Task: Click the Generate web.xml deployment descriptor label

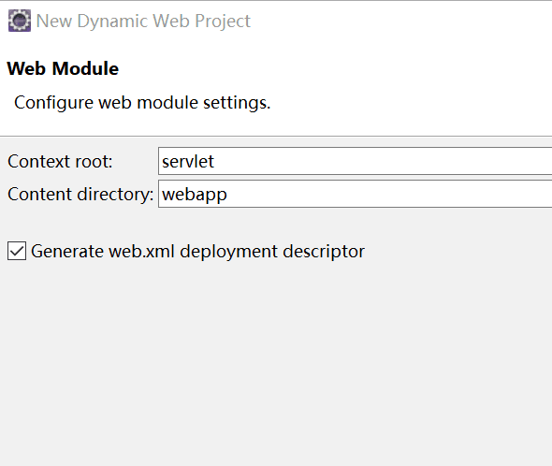Action: click(x=197, y=252)
